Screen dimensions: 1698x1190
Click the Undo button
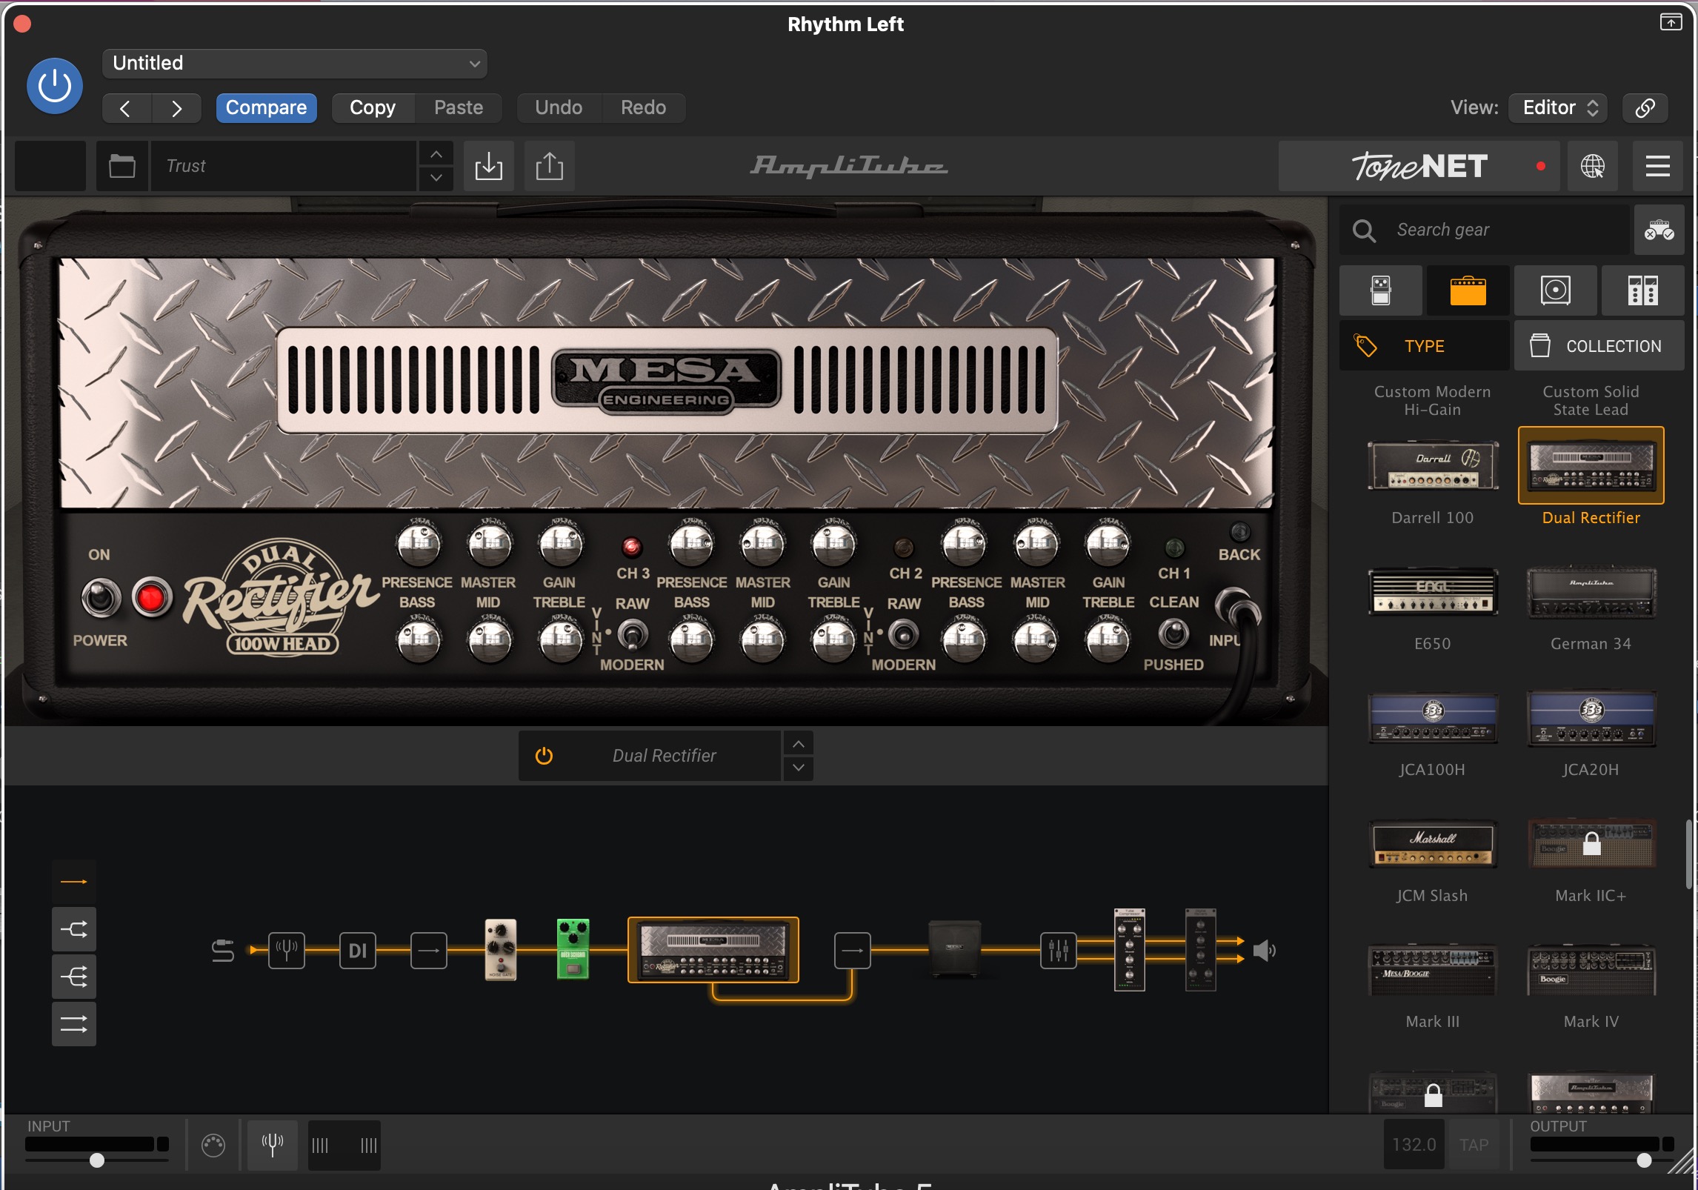[x=559, y=108]
